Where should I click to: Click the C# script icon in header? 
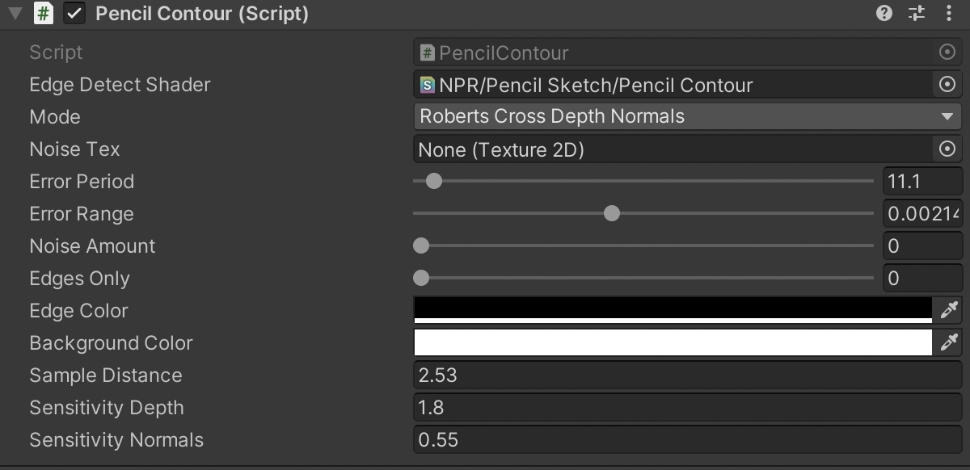(44, 14)
